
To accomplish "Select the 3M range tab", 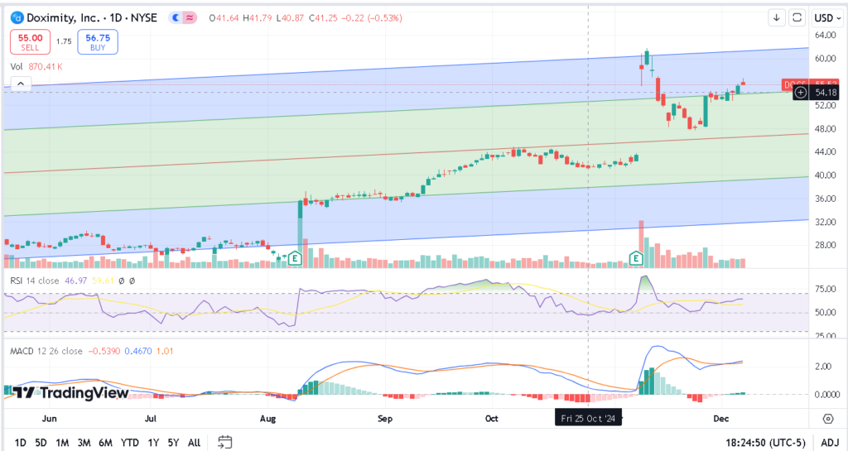I will 84,443.
